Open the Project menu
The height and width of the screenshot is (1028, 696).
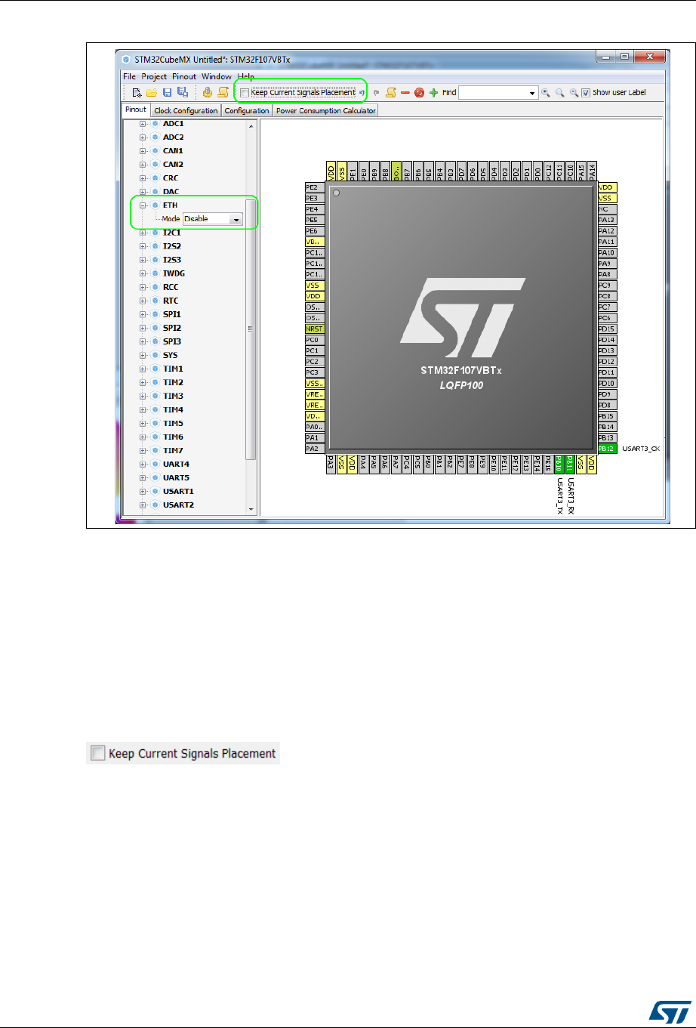coord(154,76)
